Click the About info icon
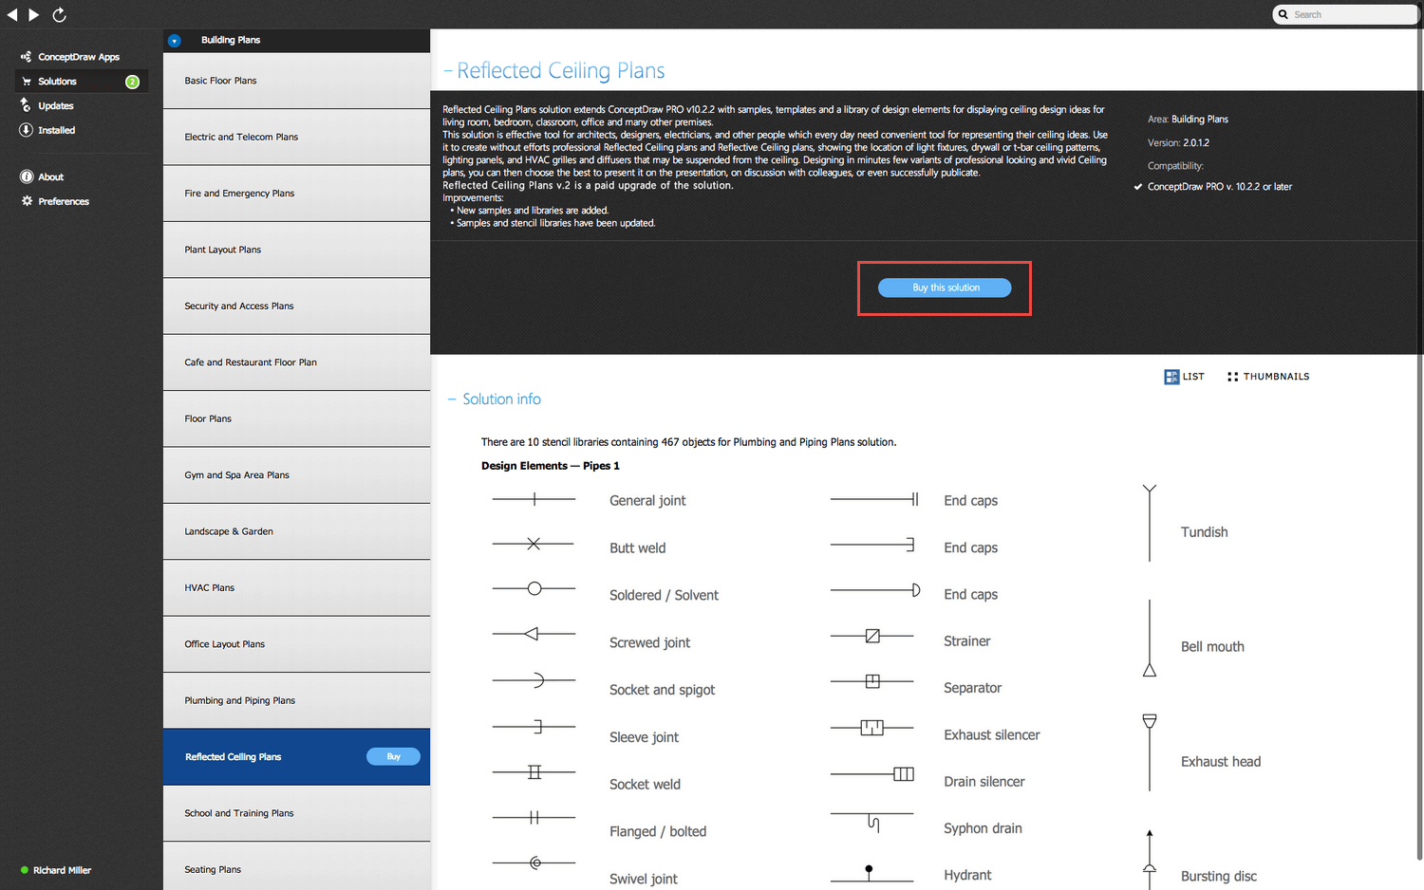This screenshot has height=890, width=1424. 27,176
